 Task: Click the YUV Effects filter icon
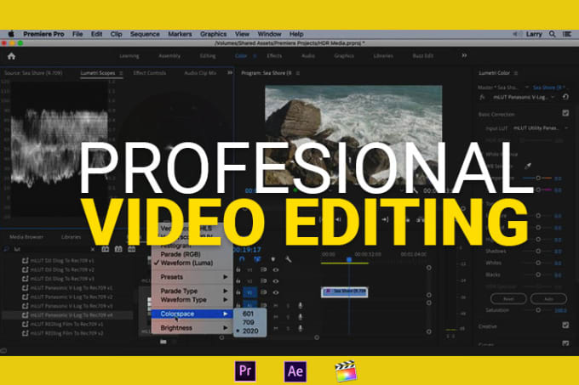click(x=131, y=249)
